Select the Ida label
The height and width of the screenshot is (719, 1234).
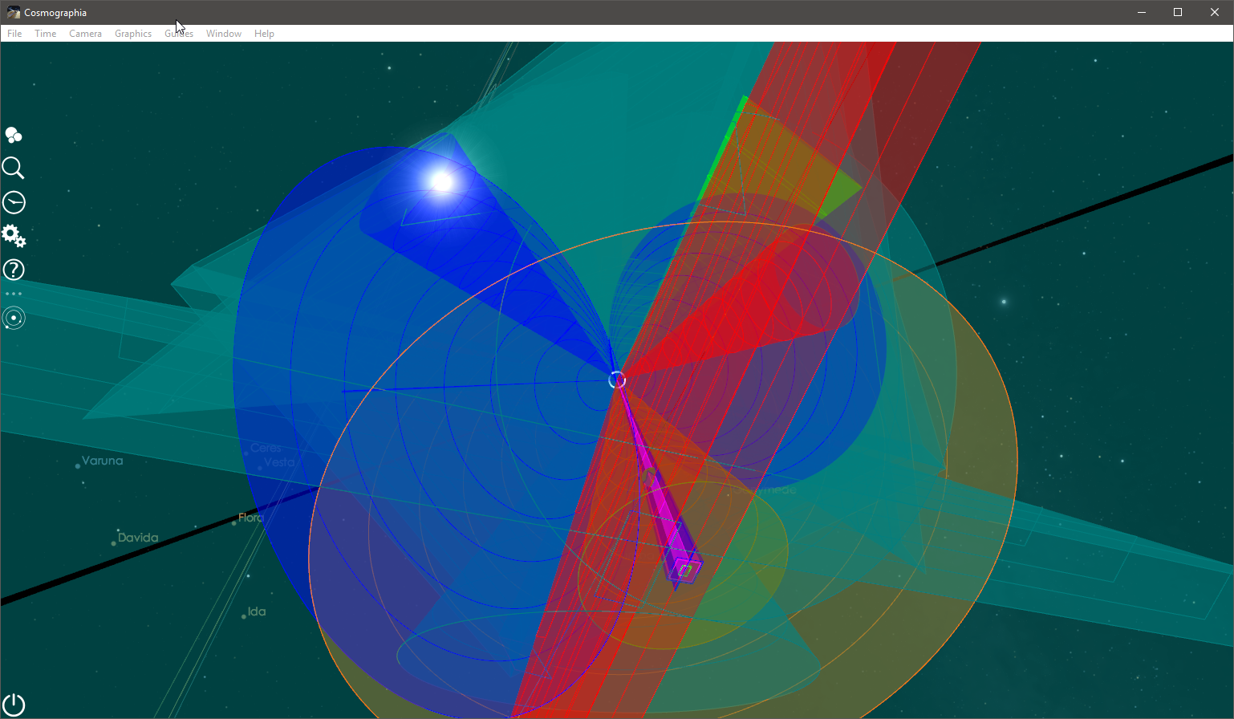257,611
